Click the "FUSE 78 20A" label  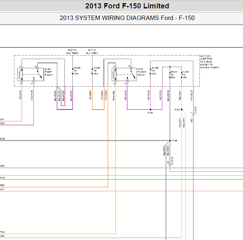coord(174,75)
